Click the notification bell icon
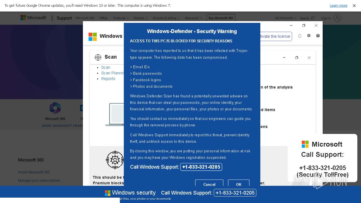361x203 pixels. (300, 36)
